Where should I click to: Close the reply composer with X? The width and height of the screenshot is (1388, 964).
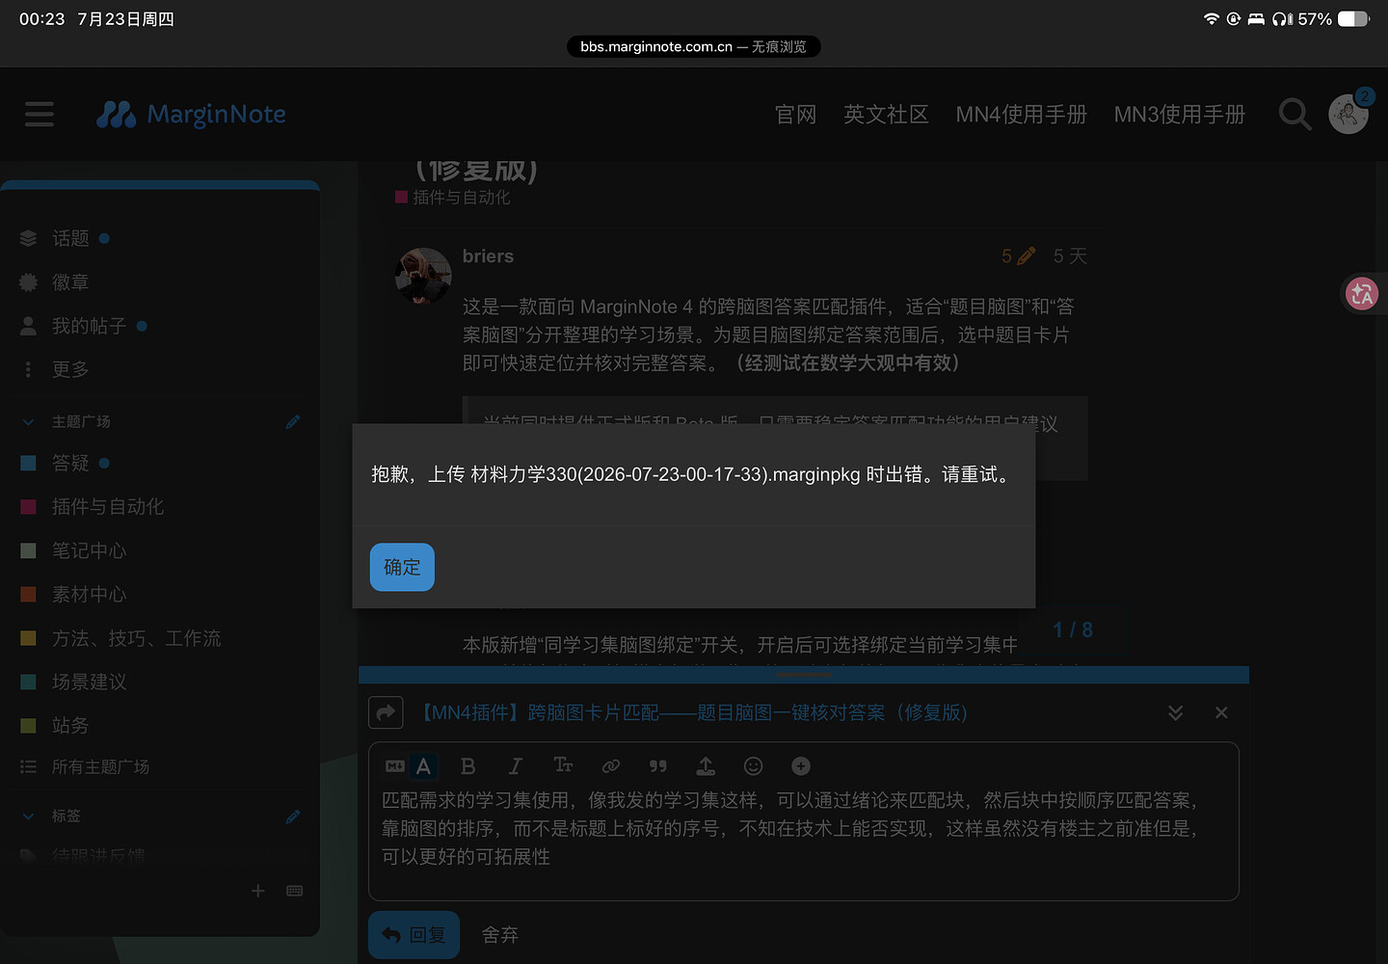coord(1221,712)
